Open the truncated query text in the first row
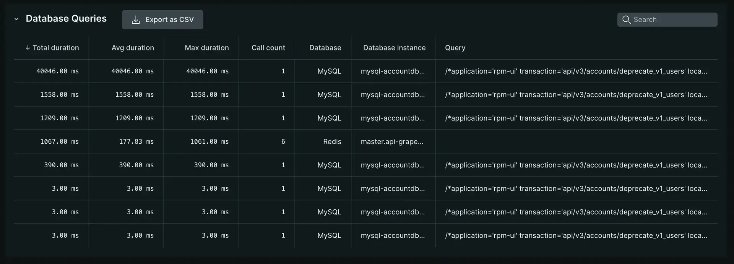 pos(575,71)
